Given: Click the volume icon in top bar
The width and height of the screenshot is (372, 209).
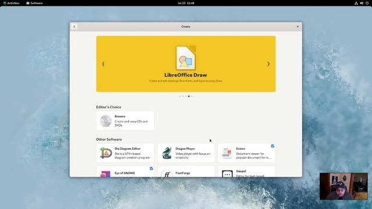Looking at the screenshot, I should point(362,3).
